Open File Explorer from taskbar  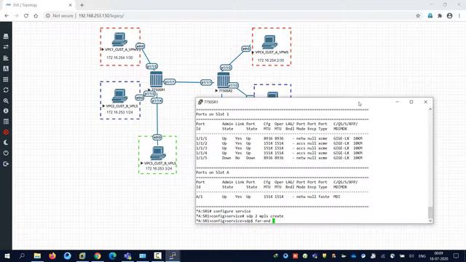[37, 255]
